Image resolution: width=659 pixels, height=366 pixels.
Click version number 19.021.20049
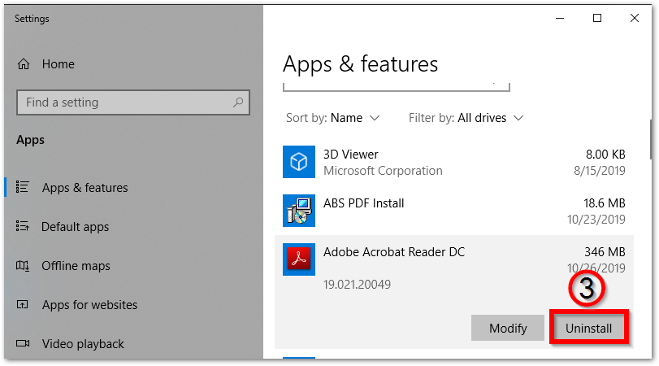pyautogui.click(x=357, y=285)
